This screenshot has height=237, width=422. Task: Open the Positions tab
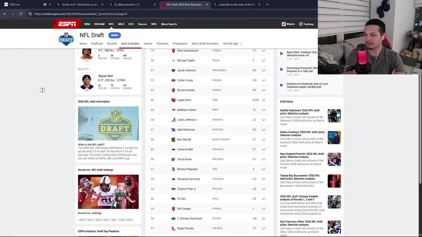163,43
